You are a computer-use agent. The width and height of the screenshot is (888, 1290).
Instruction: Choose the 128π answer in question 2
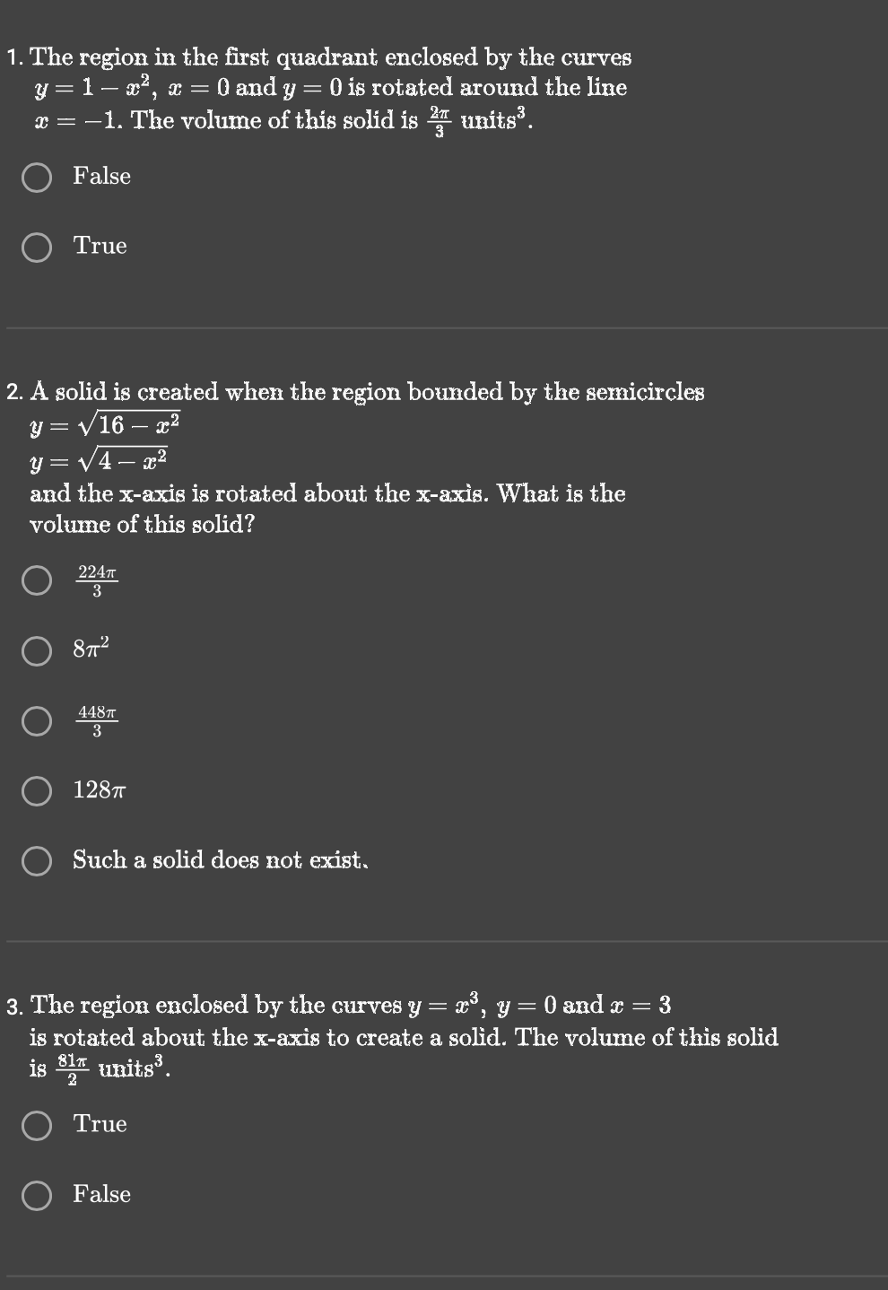39,790
